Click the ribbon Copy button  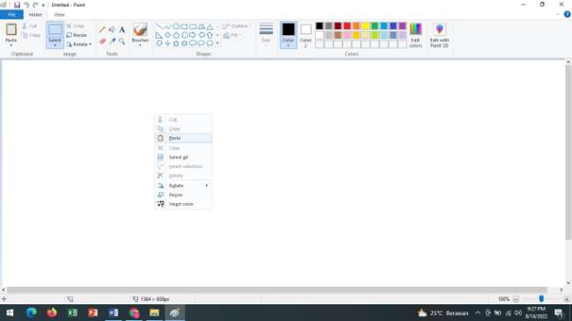(31, 35)
